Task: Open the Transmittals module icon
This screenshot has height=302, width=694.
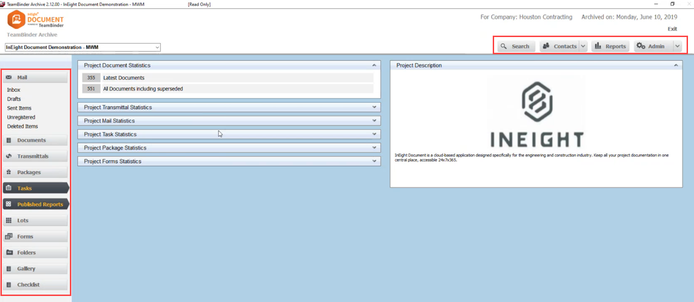Action: 9,156
